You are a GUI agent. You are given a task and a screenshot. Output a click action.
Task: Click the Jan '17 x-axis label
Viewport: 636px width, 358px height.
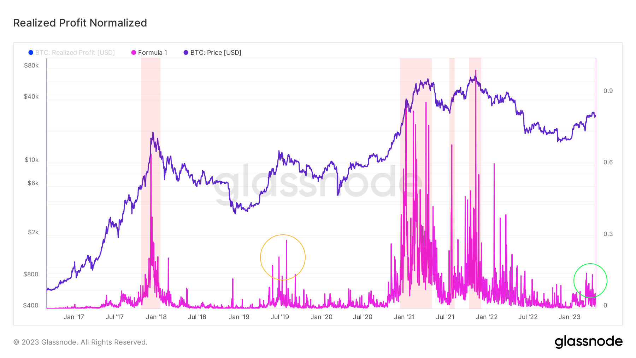pyautogui.click(x=74, y=317)
